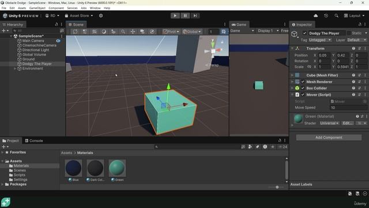Select the View tool in Scene toolbar
Image resolution: width=369 pixels, height=208 pixels.
[75, 32]
